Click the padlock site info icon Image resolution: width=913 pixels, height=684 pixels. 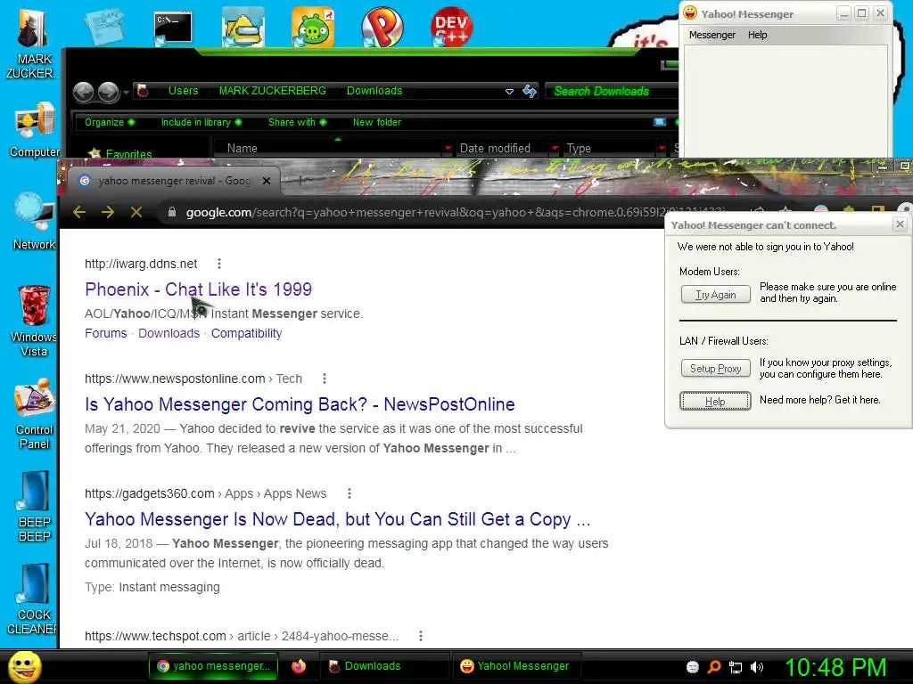pyautogui.click(x=172, y=212)
